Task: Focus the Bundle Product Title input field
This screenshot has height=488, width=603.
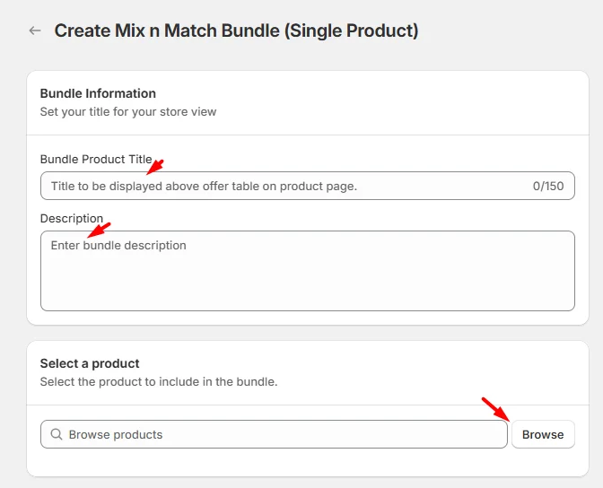Action: pyautogui.click(x=307, y=186)
